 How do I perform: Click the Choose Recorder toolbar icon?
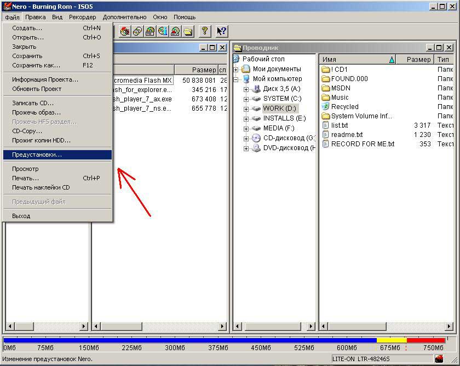pyautogui.click(x=150, y=31)
